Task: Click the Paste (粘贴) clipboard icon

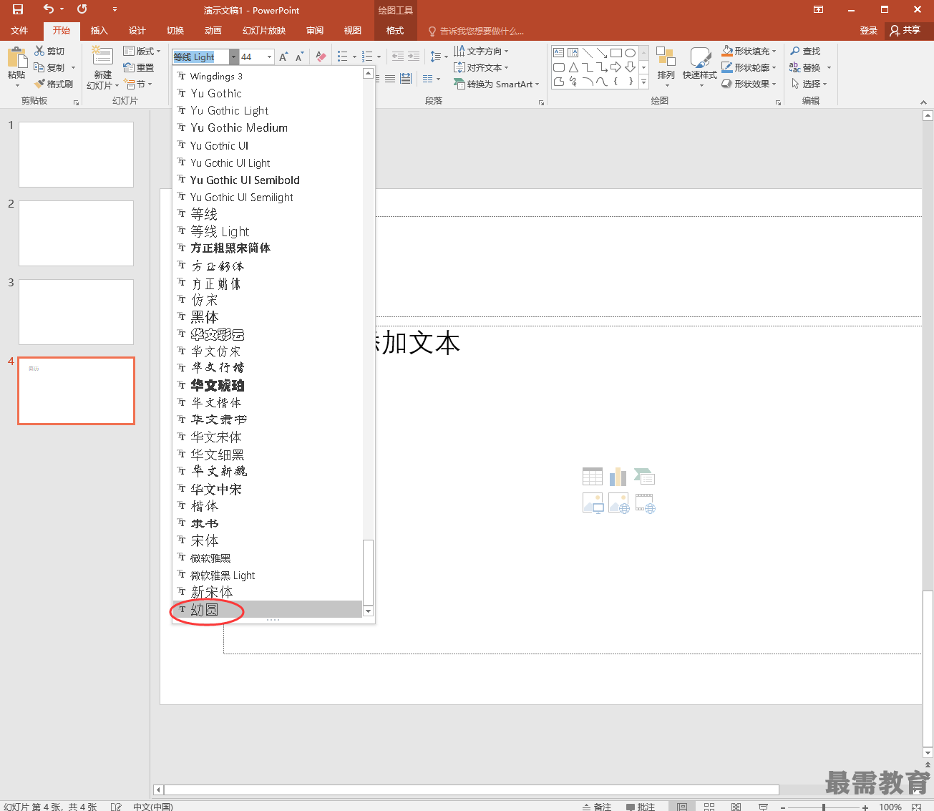Action: (16, 59)
